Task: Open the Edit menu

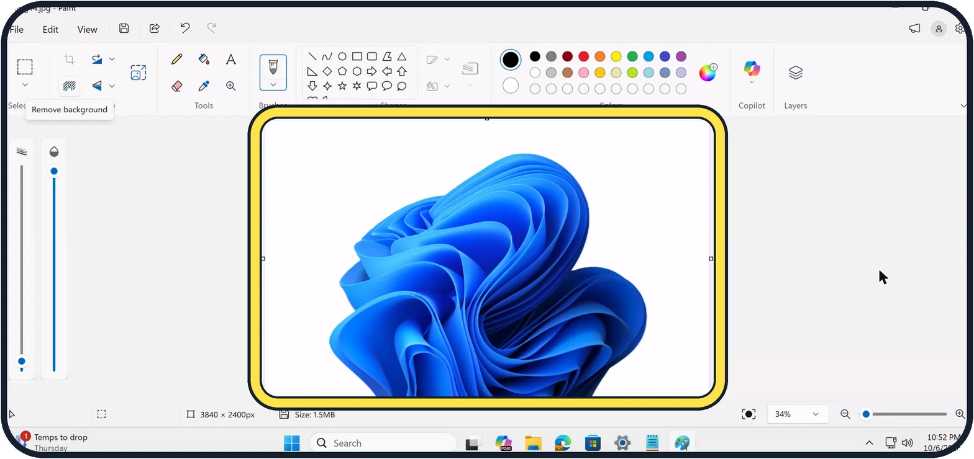Action: point(50,29)
